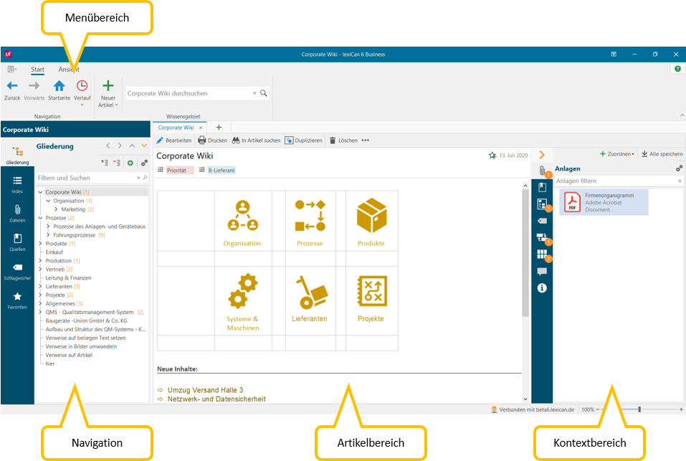Collapse the Corporate Wiki tree node
This screenshot has width=686, height=461.
[x=40, y=192]
